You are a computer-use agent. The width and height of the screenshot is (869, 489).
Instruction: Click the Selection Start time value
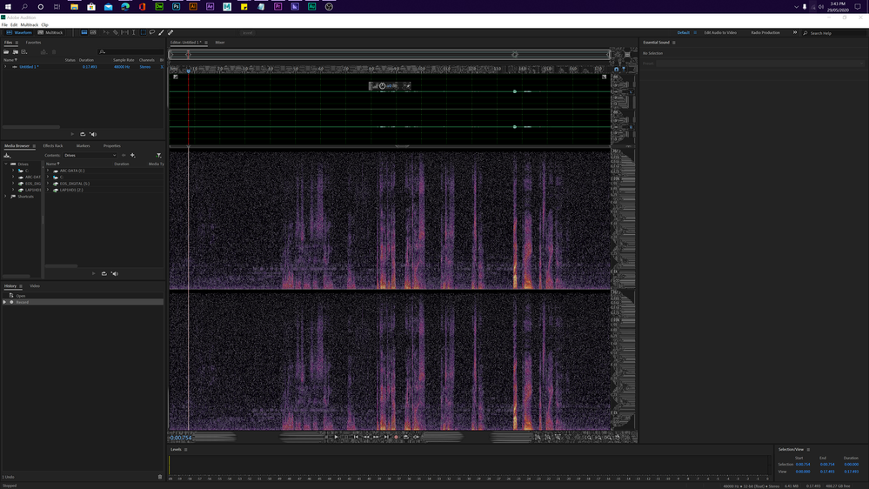point(803,464)
